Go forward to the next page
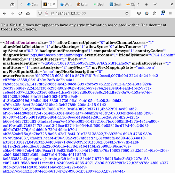Screen dimensions: 175x173 pos(12,13)
